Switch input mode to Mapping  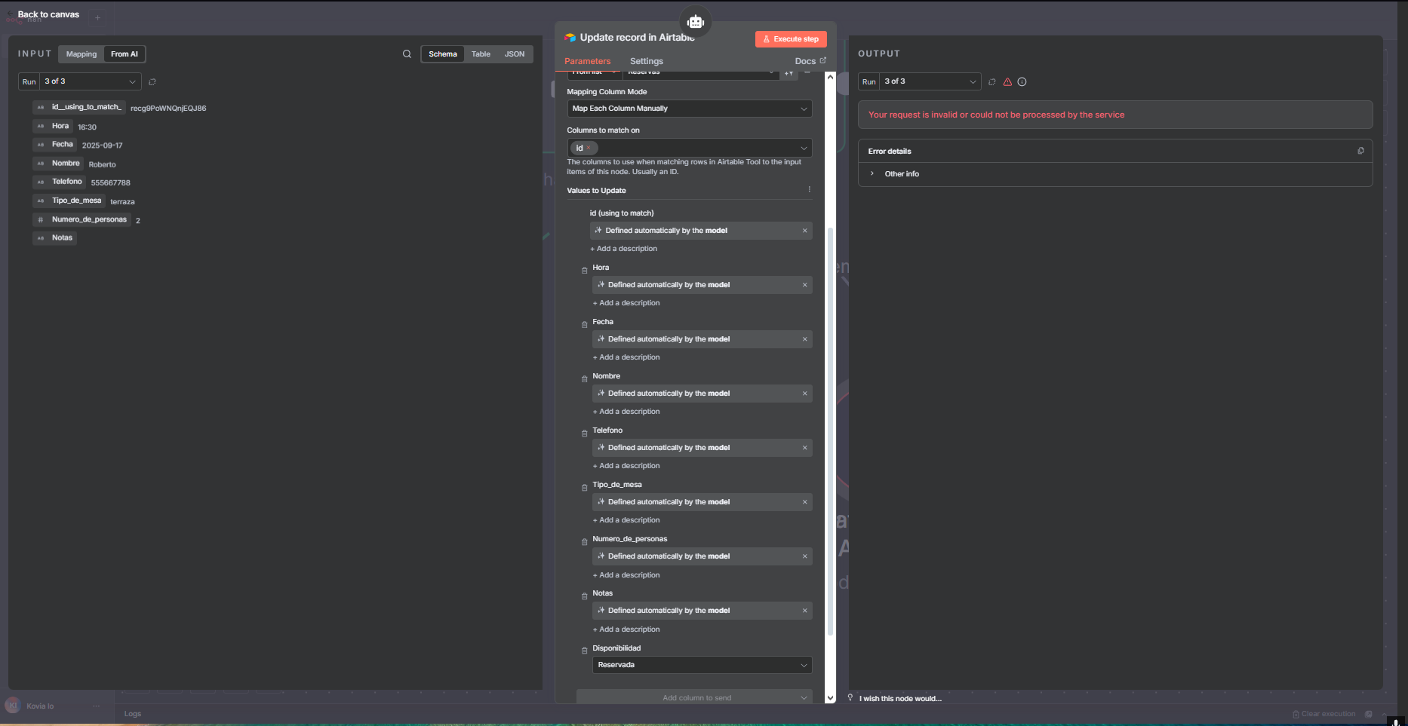(x=81, y=54)
